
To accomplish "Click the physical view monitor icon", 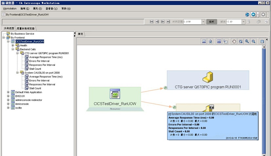I will [x=204, y=42].
